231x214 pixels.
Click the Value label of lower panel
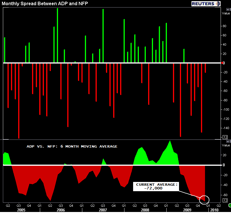point(226,145)
